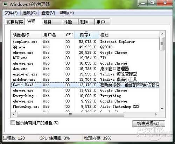Click the horizontal scrollbar thumb

point(71,114)
